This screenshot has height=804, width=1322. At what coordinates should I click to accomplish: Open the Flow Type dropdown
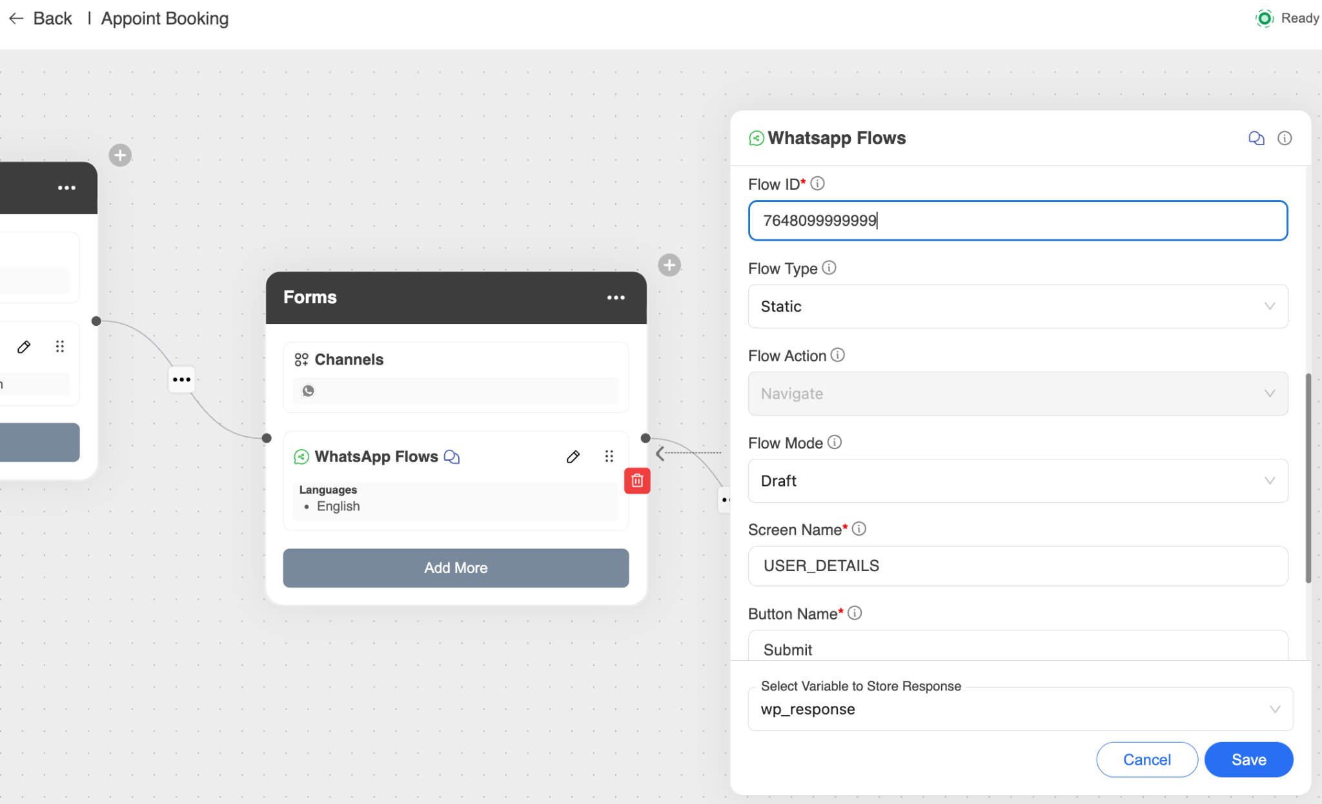(1017, 307)
